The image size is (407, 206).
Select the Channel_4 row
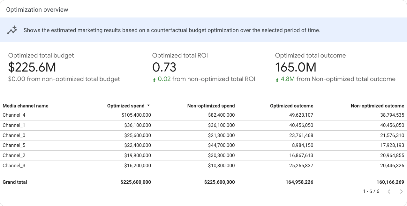[x=14, y=115]
